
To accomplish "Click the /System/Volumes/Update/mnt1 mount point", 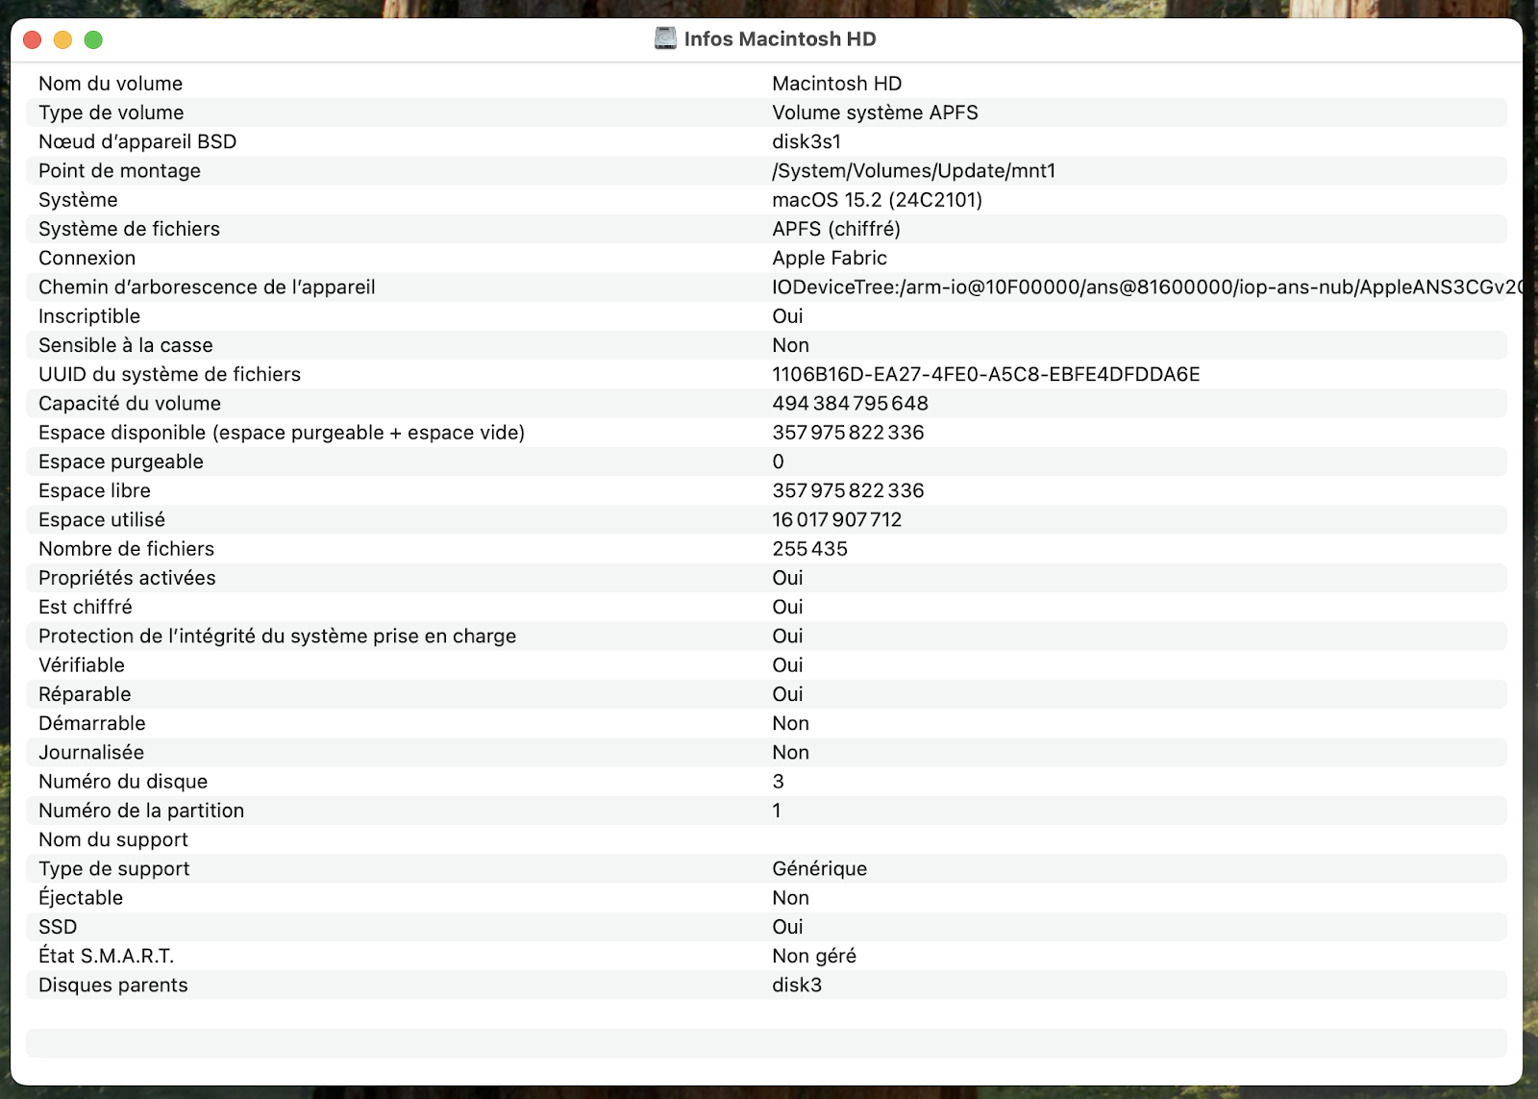I will pos(913,171).
